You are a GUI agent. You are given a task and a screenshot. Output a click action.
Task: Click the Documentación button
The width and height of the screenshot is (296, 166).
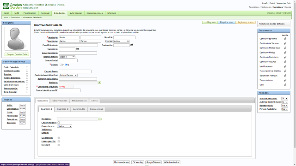coord(121,162)
